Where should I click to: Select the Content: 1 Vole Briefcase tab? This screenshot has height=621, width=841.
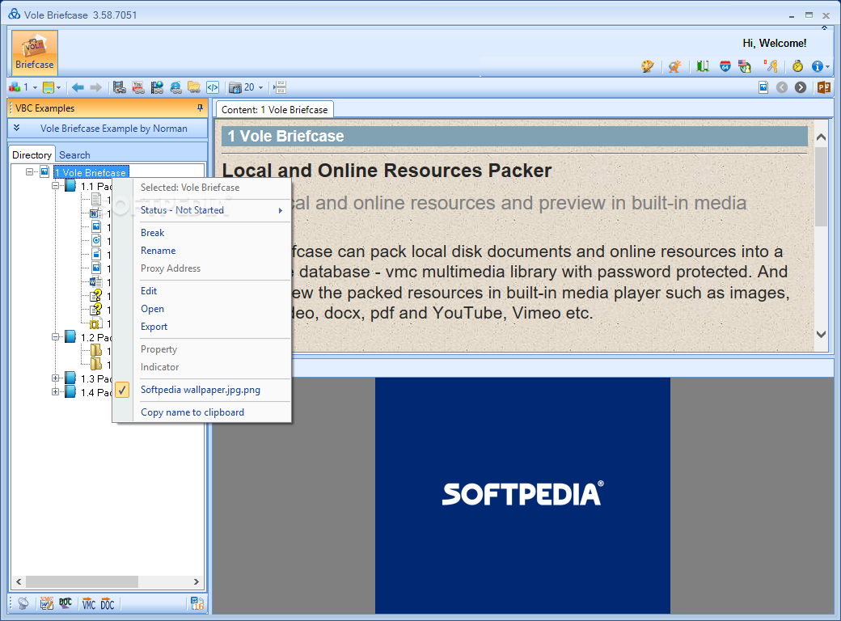275,109
